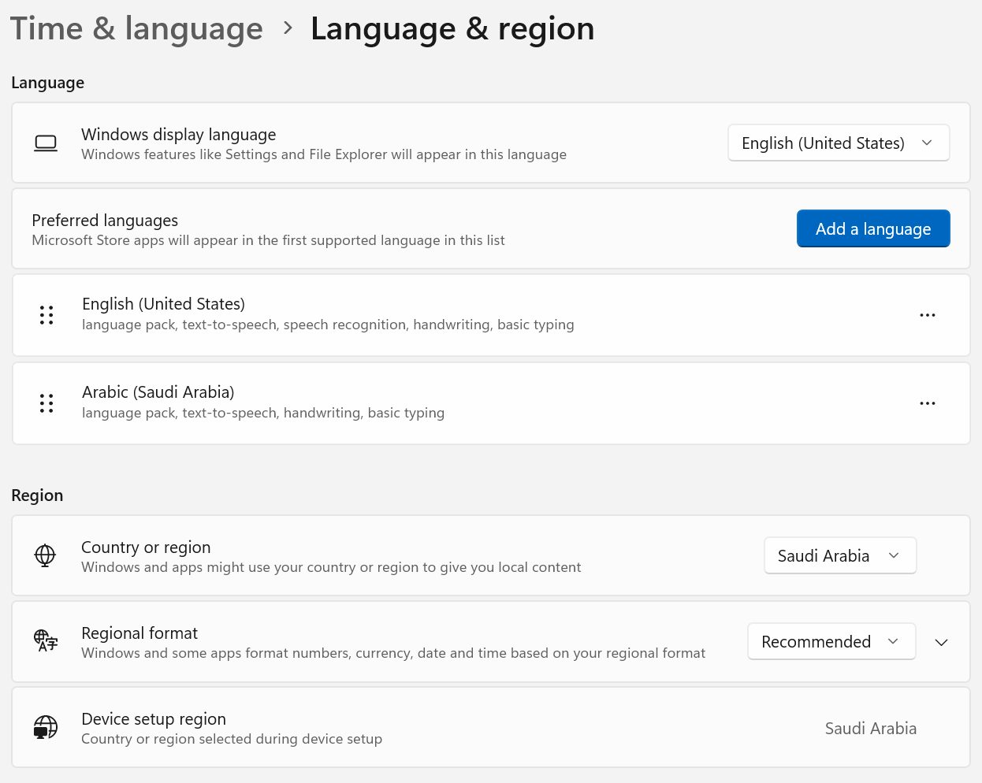982x783 pixels.
Task: Open the Recommended regional format dropdown
Action: [831, 642]
